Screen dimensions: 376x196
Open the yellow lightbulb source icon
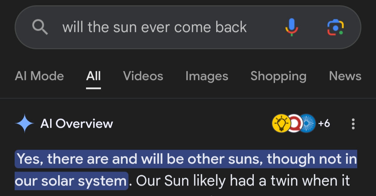(x=281, y=123)
